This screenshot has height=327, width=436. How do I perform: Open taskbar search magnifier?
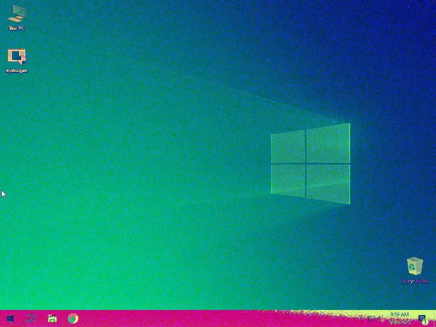coord(31,318)
